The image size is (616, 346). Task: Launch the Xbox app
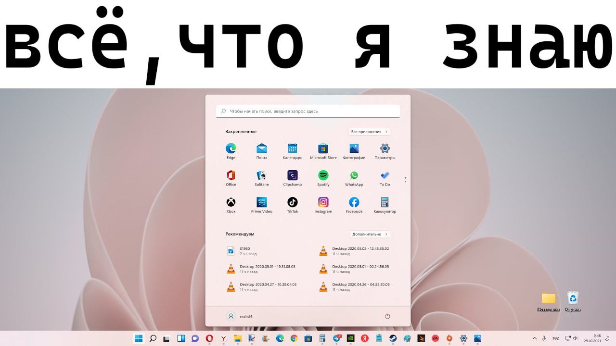click(231, 205)
